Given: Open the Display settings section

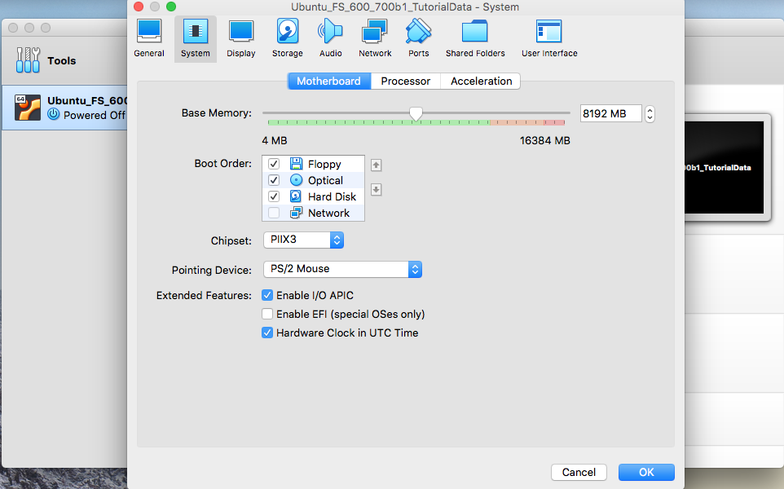Looking at the screenshot, I should (241, 38).
